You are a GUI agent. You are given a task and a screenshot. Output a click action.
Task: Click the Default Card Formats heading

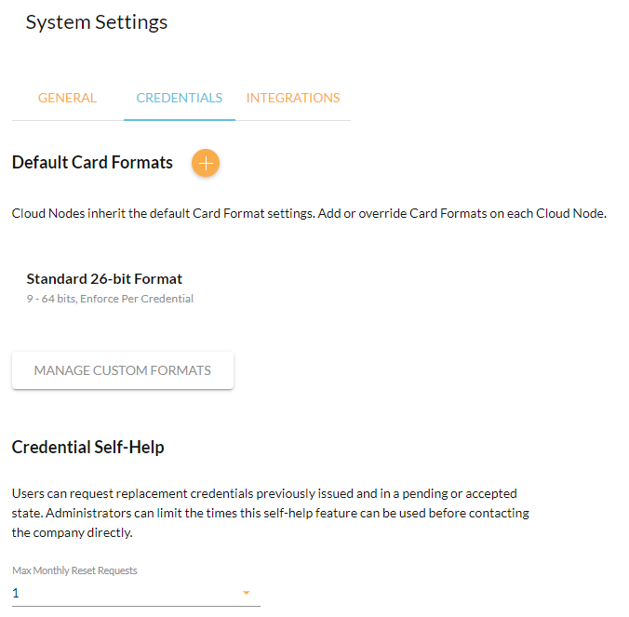pos(92,163)
